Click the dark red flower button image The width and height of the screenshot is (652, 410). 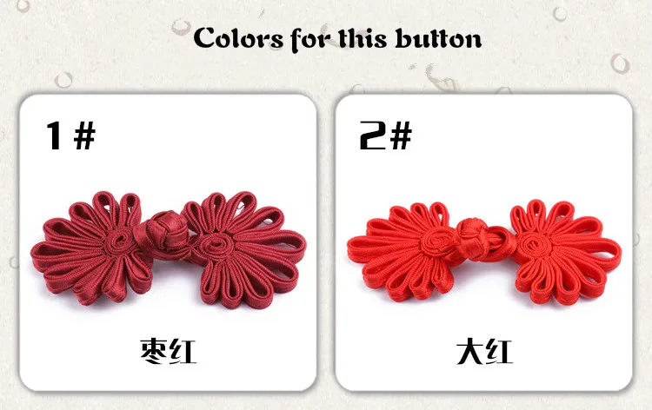pos(169,249)
